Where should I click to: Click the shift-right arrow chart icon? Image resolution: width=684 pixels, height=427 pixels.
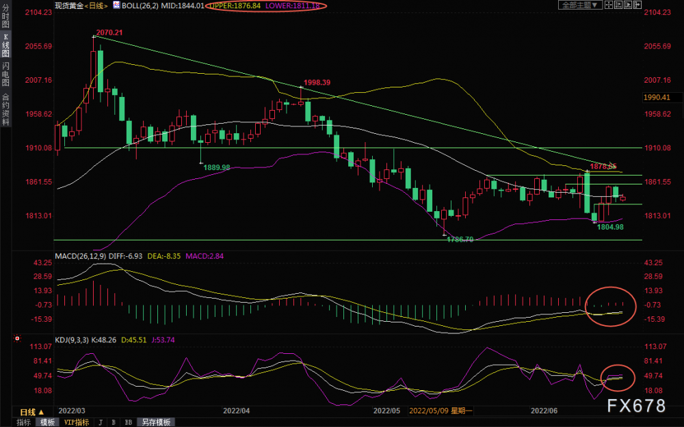point(637,5)
